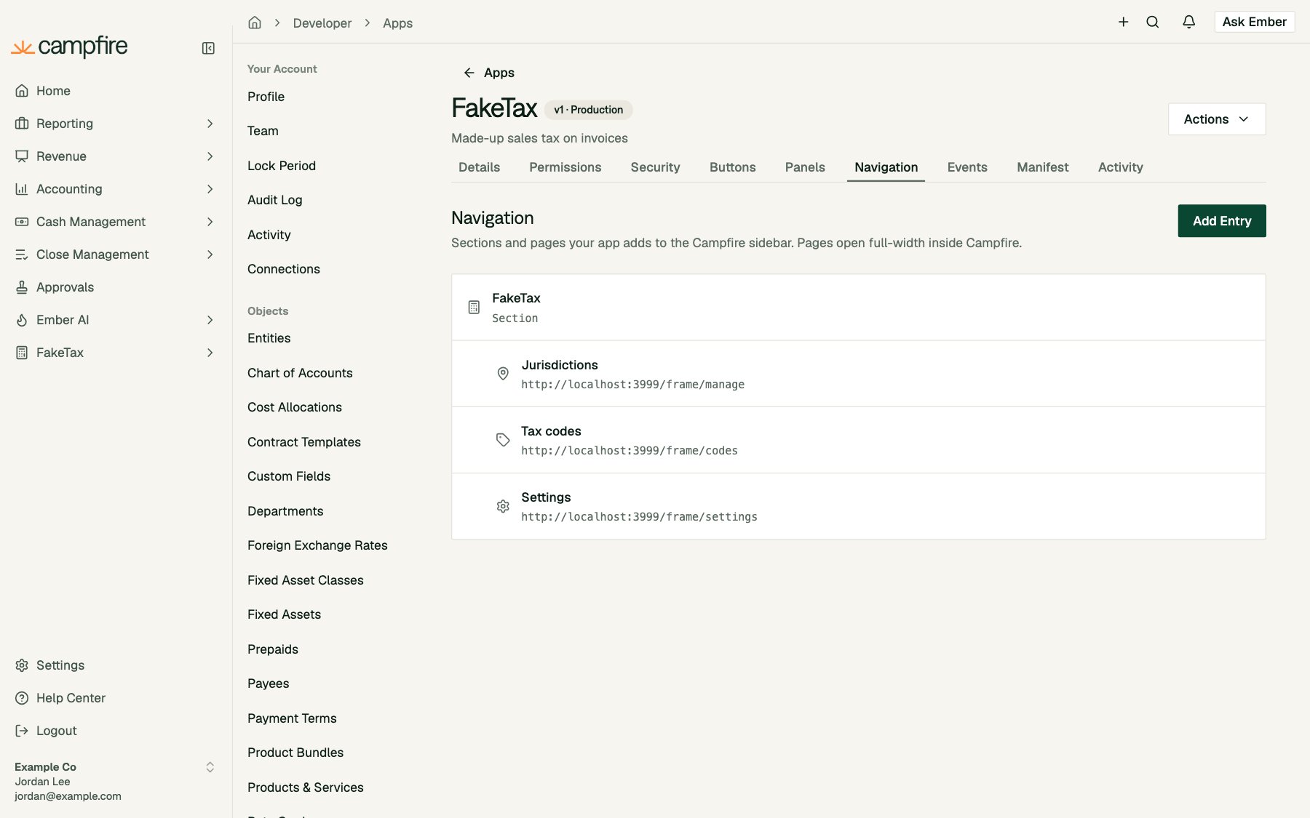Open Chart of Accounts in settings menu

(x=300, y=373)
